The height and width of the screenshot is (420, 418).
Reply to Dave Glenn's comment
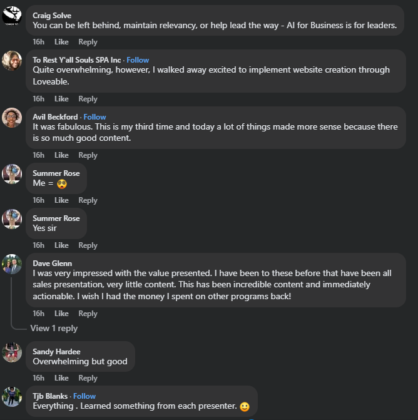click(88, 314)
